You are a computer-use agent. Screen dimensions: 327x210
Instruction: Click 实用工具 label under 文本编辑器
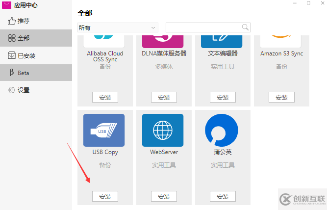pyautogui.click(x=223, y=67)
